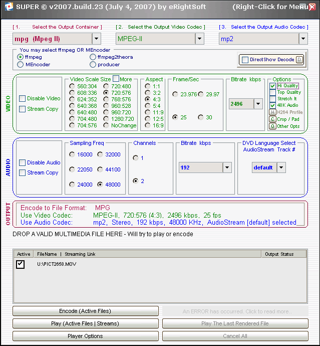The height and width of the screenshot is (346, 320).
Task: Toggle audio Stream Copy checkbox
Action: 23,173
